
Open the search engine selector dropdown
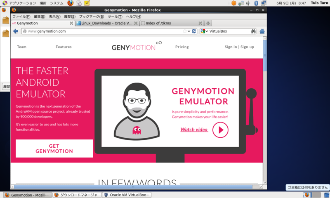(x=204, y=31)
